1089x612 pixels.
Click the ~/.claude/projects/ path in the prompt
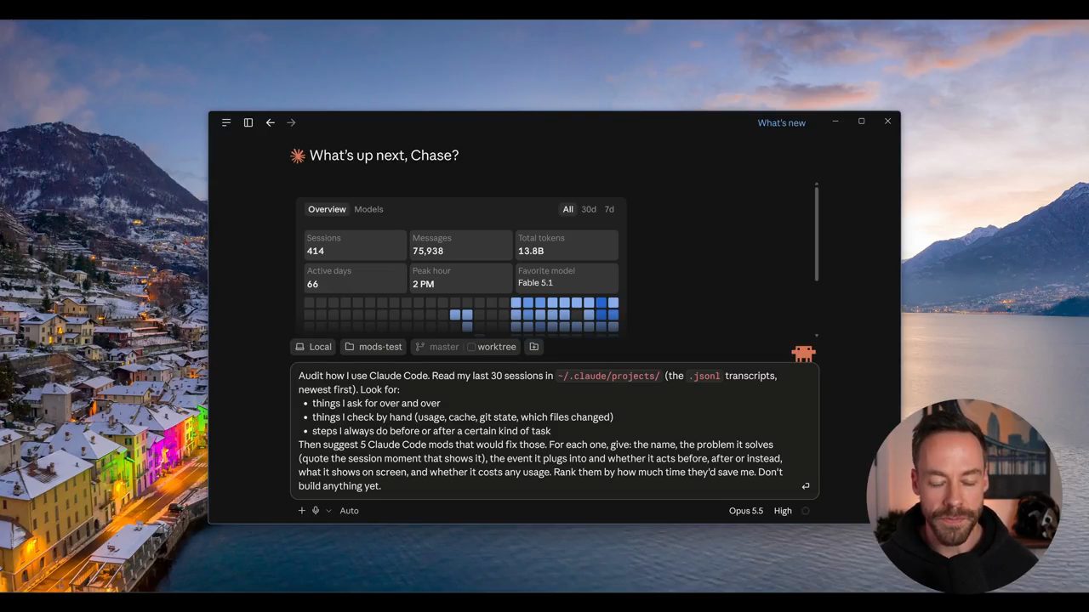(x=608, y=376)
